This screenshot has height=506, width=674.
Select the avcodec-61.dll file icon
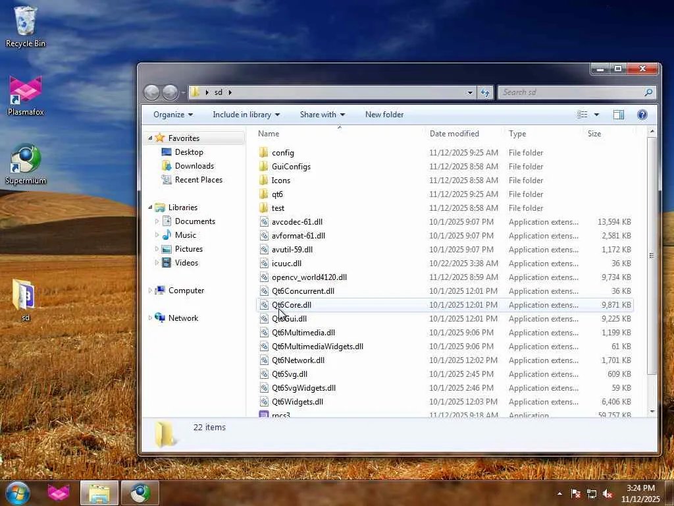pyautogui.click(x=264, y=222)
